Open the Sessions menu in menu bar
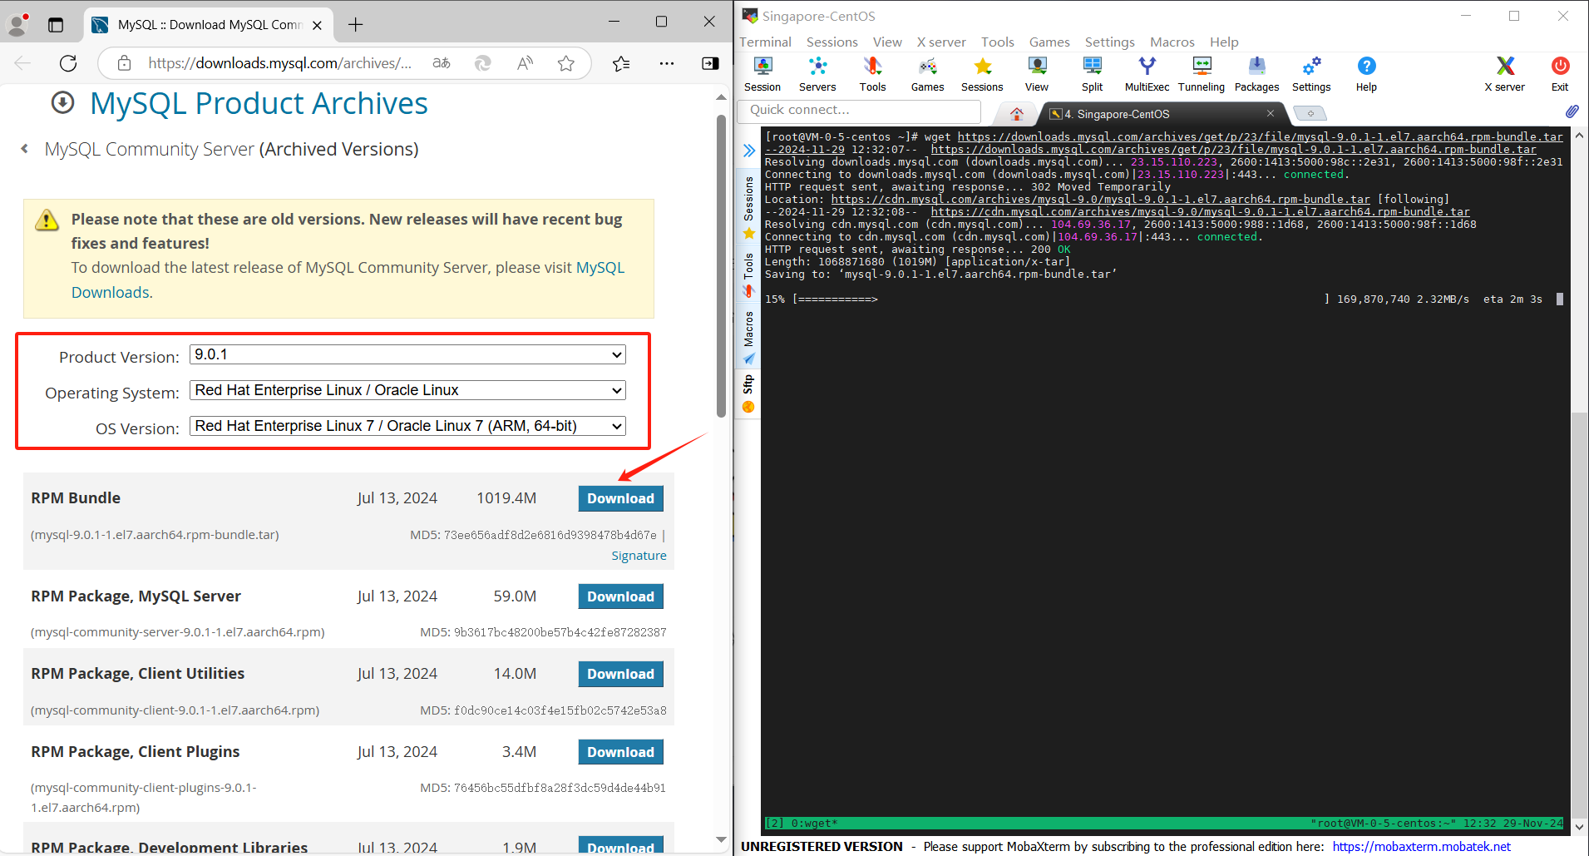The image size is (1589, 856). (832, 42)
